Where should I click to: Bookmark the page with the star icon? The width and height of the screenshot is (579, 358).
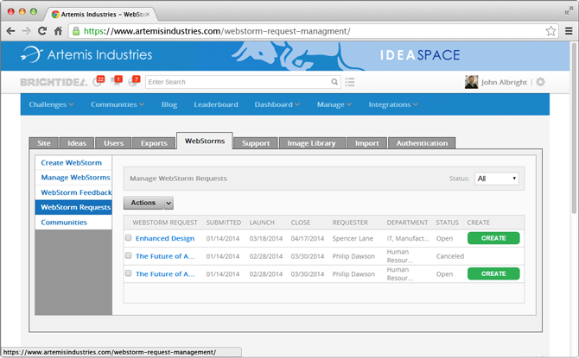[x=550, y=31]
